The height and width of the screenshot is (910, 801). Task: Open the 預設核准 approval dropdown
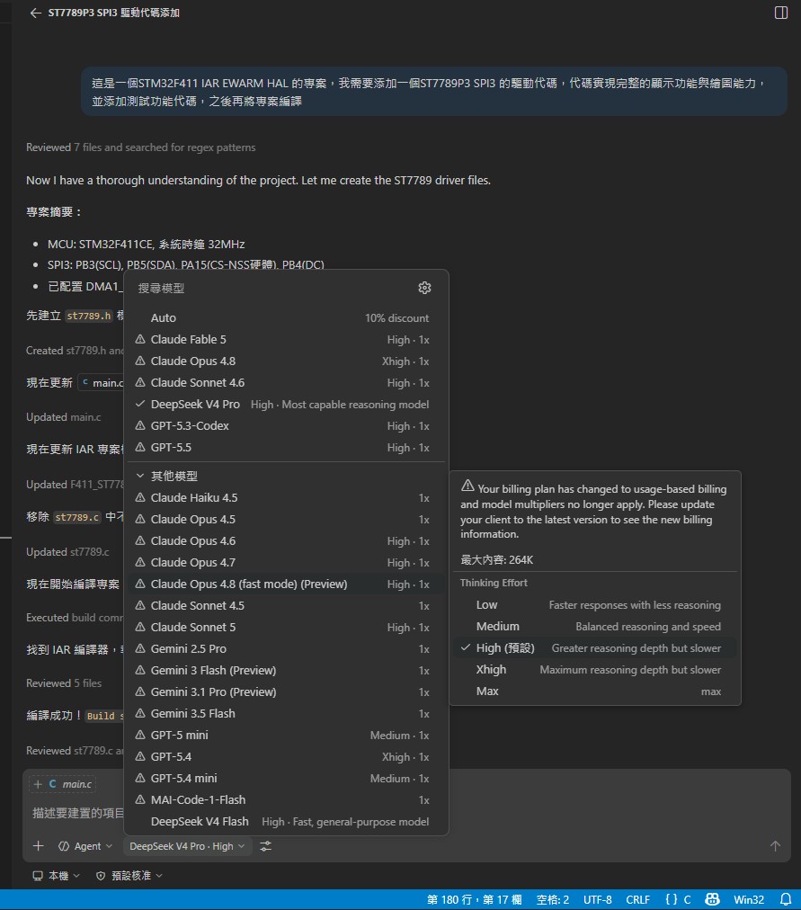(x=129, y=875)
